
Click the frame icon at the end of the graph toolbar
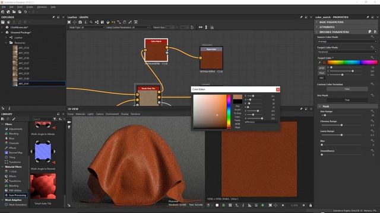[136, 22]
